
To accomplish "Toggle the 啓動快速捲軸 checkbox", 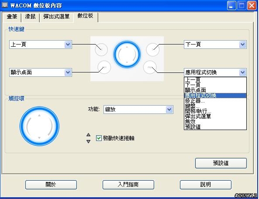I will click(99, 138).
